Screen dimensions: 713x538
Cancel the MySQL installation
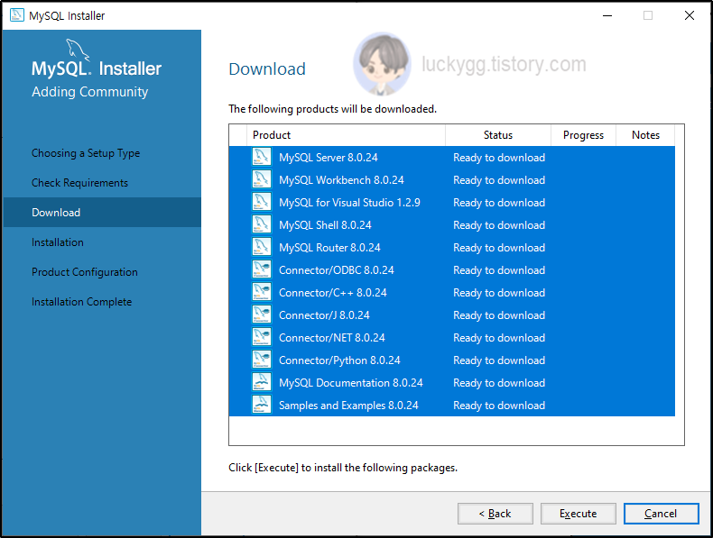pos(661,514)
